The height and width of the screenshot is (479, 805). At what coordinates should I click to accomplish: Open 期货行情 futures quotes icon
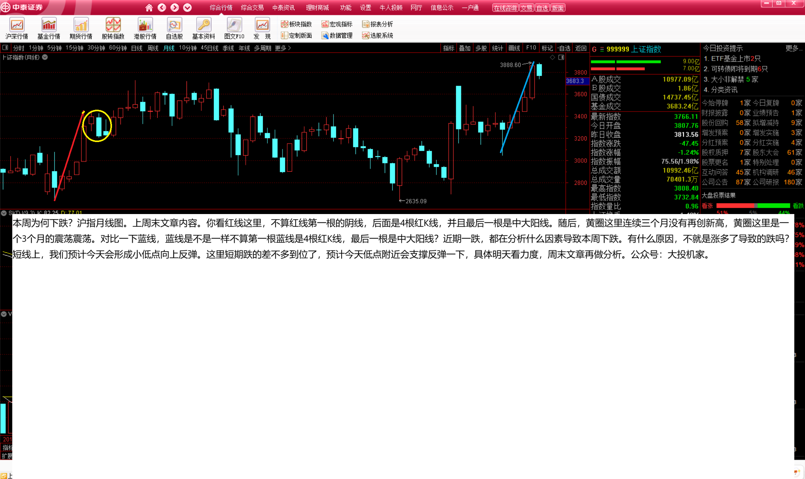pyautogui.click(x=81, y=28)
